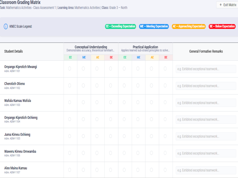The width and height of the screenshot is (238, 178).
Task: Mark Onyango Kiprotich Mwangi EE for Conceptual Understanding
Action: point(70,69)
